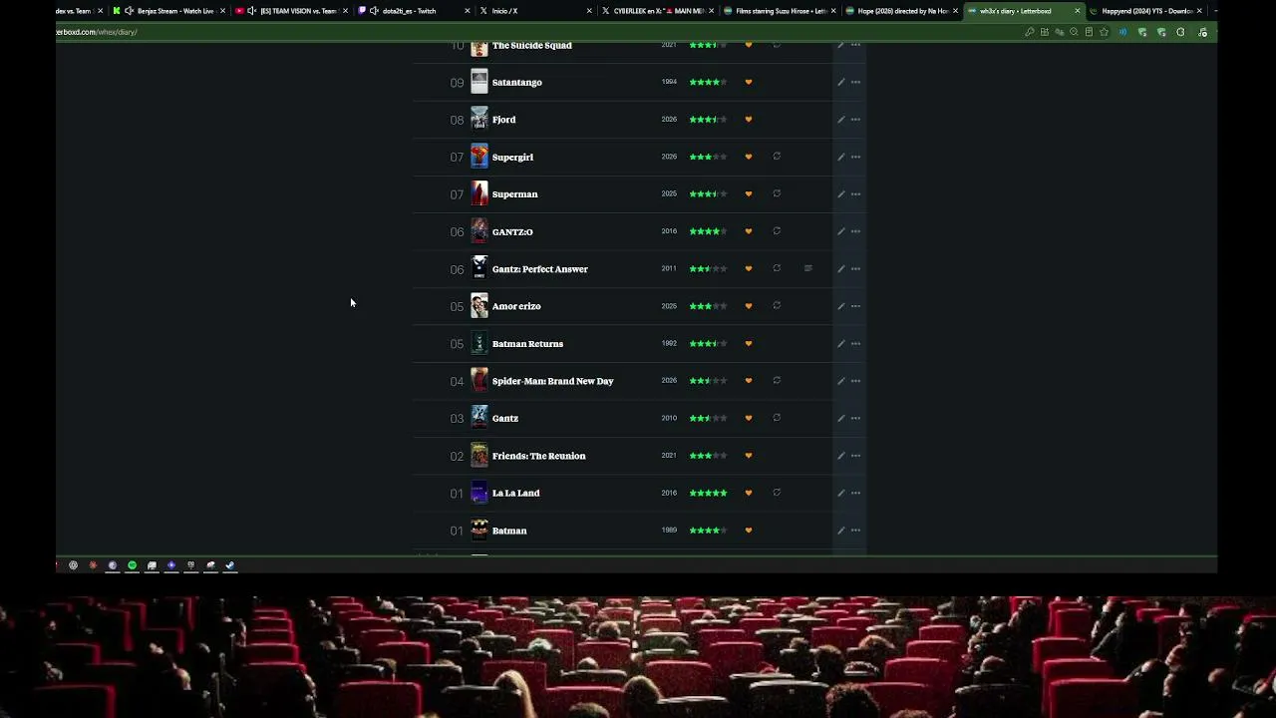The image size is (1276, 718).
Task: Toggle the like heart for Batman Returns
Action: (x=749, y=344)
